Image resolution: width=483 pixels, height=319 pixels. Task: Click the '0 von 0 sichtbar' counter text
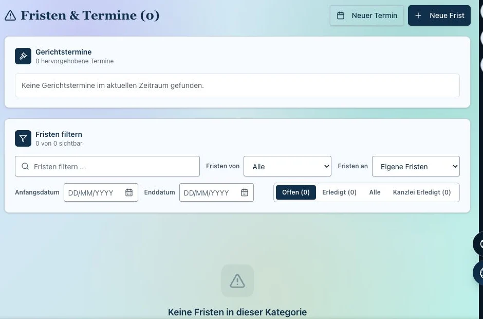tap(59, 144)
